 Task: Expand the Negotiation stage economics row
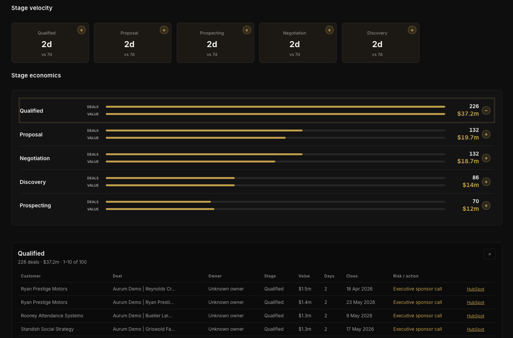pyautogui.click(x=486, y=158)
